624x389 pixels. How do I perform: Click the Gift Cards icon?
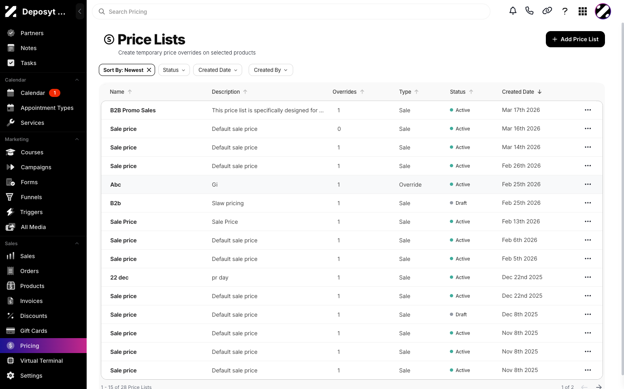pyautogui.click(x=11, y=331)
